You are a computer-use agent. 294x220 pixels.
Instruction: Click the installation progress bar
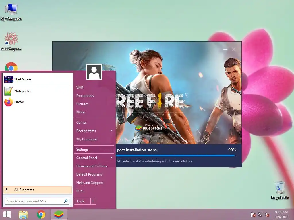pyautogui.click(x=175, y=156)
